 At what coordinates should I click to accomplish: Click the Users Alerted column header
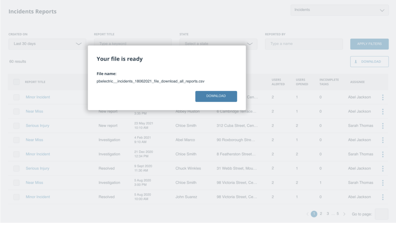(278, 82)
